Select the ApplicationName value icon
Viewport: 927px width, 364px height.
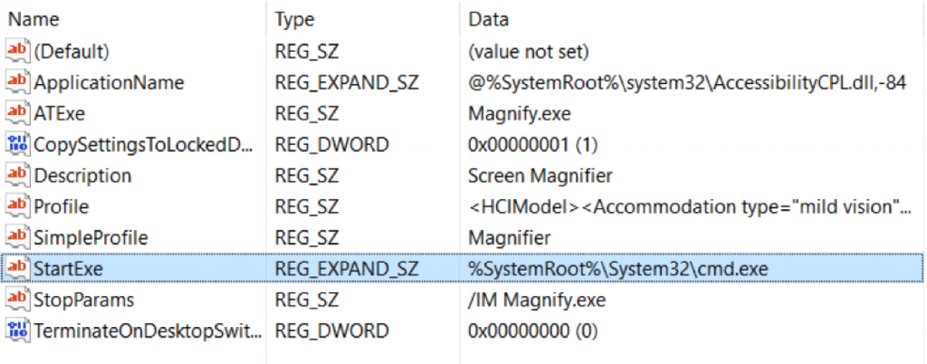coord(17,82)
